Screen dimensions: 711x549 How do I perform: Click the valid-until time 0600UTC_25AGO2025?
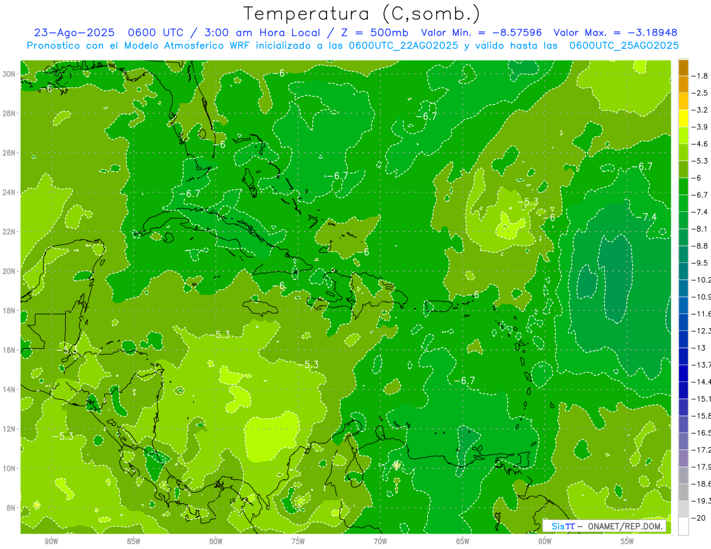tap(624, 46)
